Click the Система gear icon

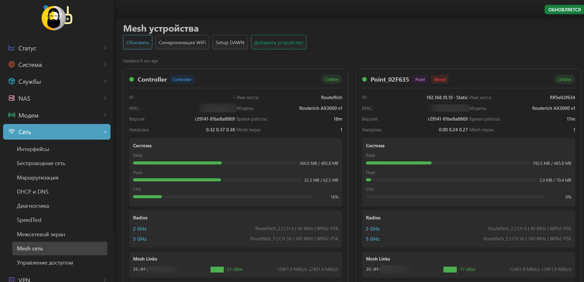tap(12, 64)
